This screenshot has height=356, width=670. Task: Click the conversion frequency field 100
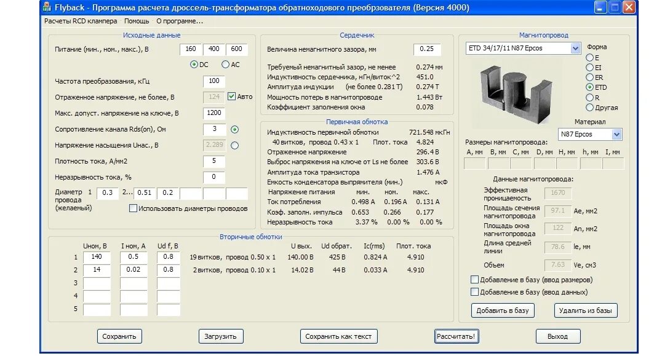213,81
